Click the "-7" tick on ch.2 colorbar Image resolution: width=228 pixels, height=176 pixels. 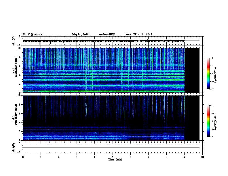tap(212, 137)
